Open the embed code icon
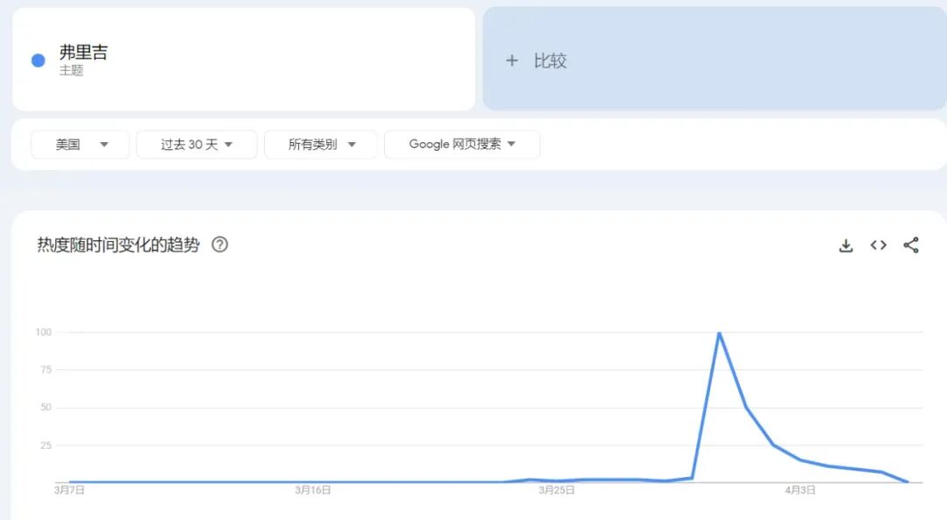Image resolution: width=947 pixels, height=520 pixels. point(878,246)
